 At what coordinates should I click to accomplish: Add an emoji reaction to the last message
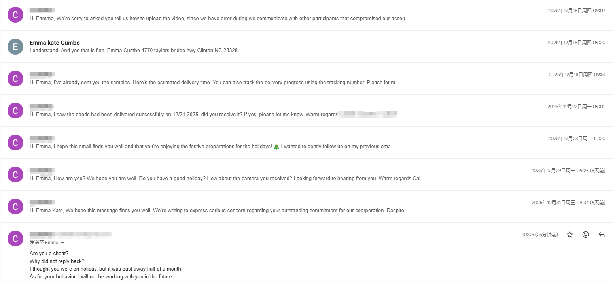[x=586, y=235]
